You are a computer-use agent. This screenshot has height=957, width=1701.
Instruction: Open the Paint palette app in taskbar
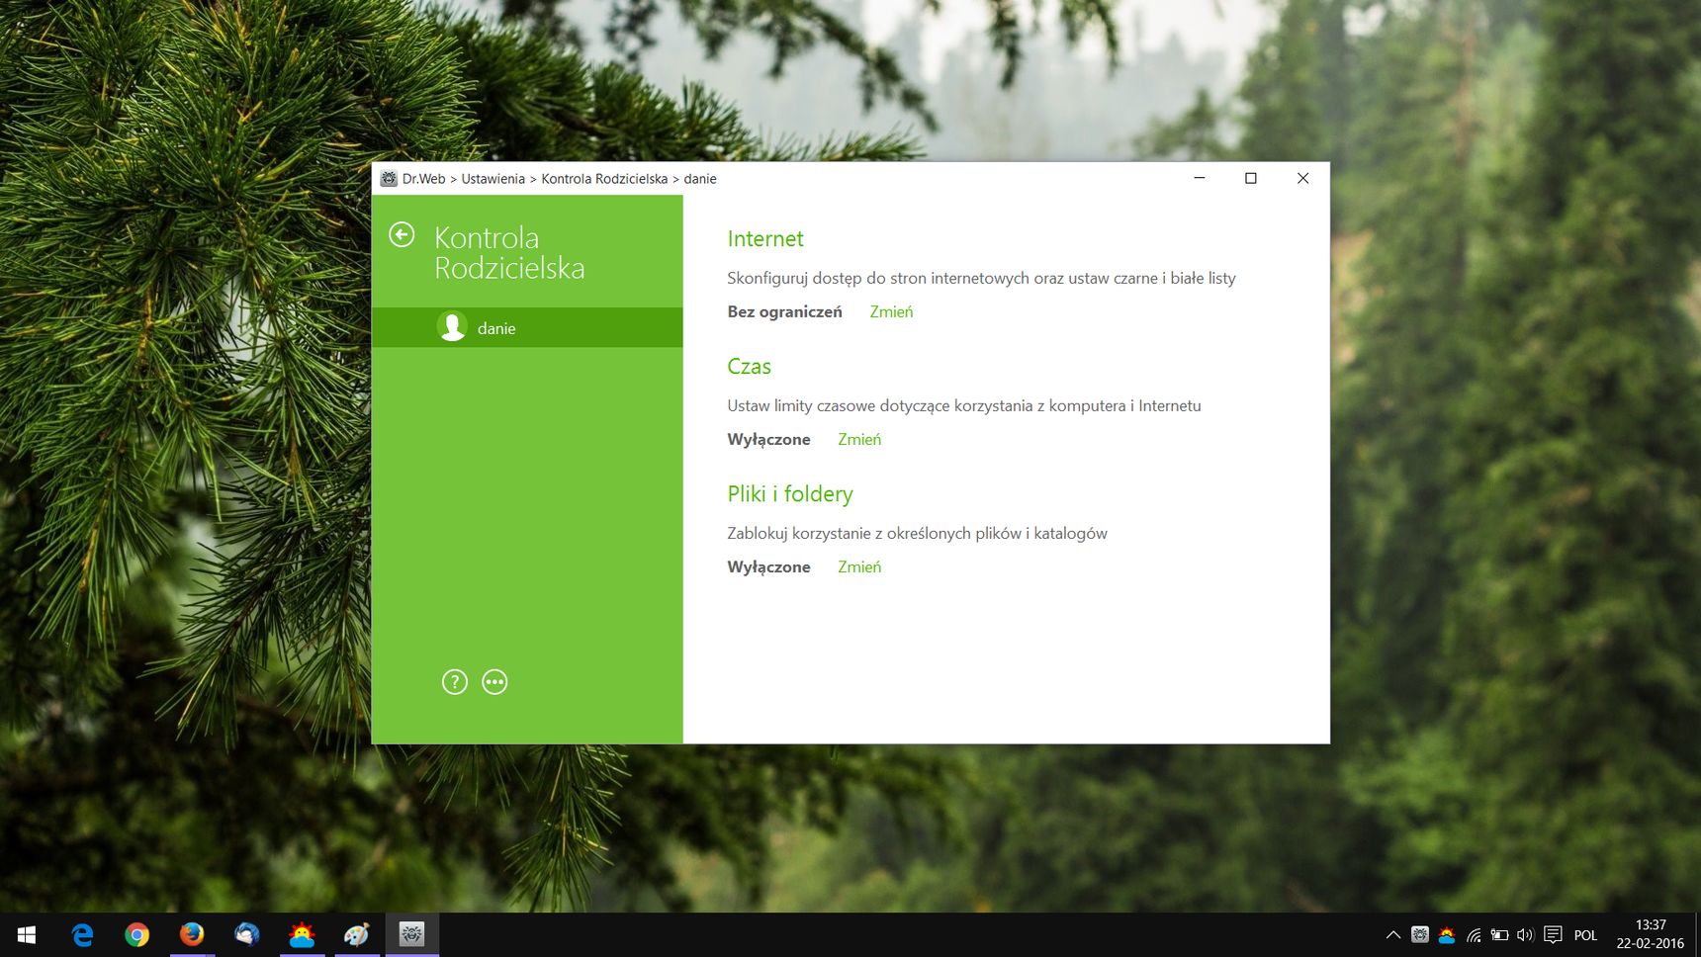pyautogui.click(x=357, y=934)
